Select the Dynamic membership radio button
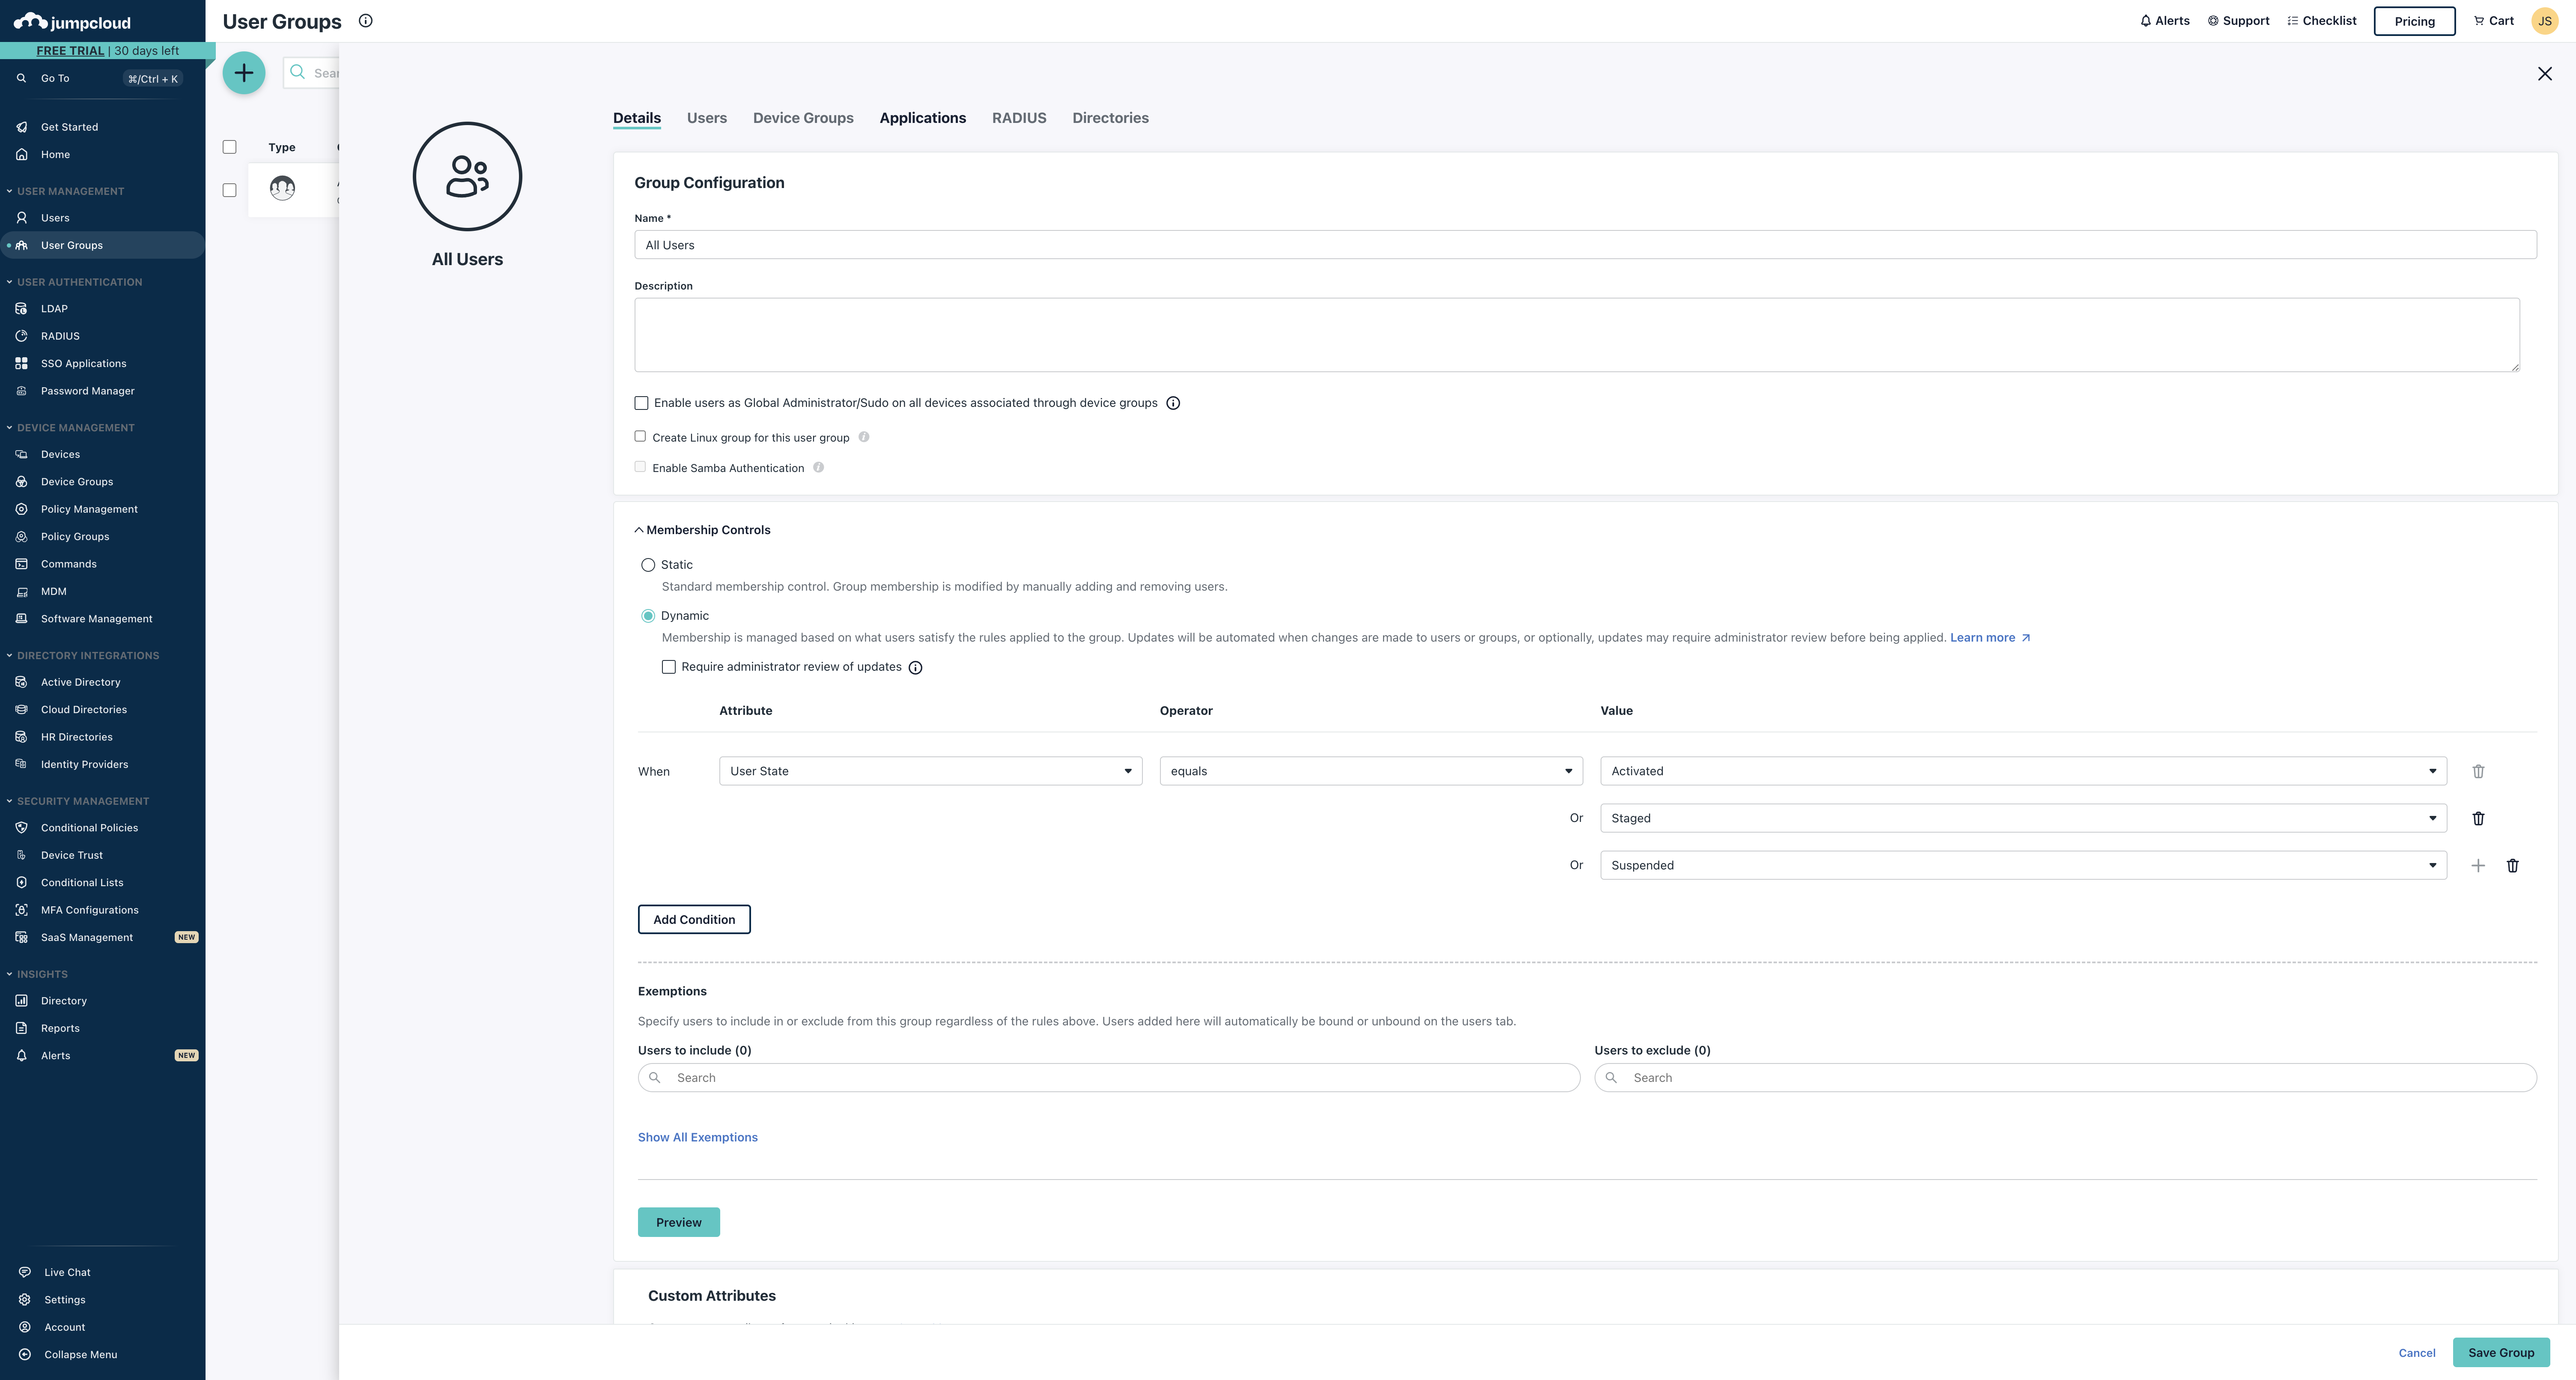 click(x=648, y=616)
